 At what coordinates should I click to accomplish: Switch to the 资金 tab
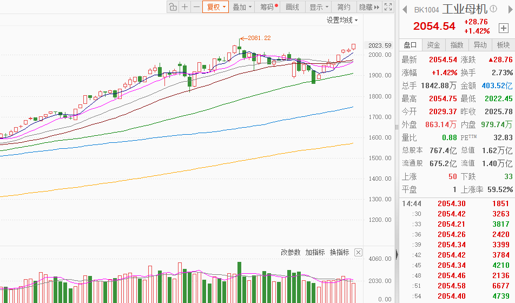click(433, 45)
